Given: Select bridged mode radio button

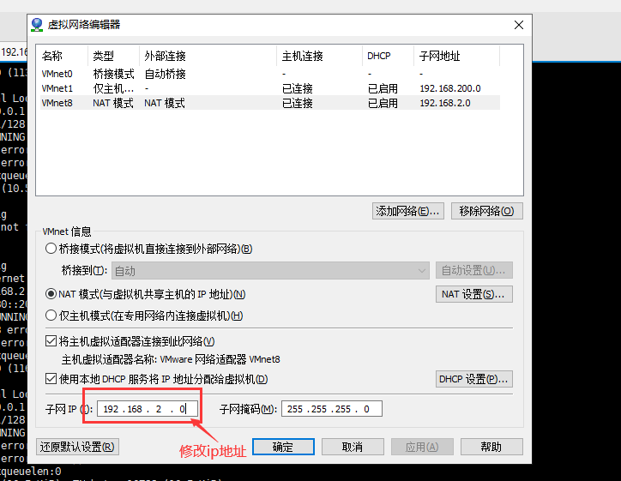Looking at the screenshot, I should coord(51,249).
